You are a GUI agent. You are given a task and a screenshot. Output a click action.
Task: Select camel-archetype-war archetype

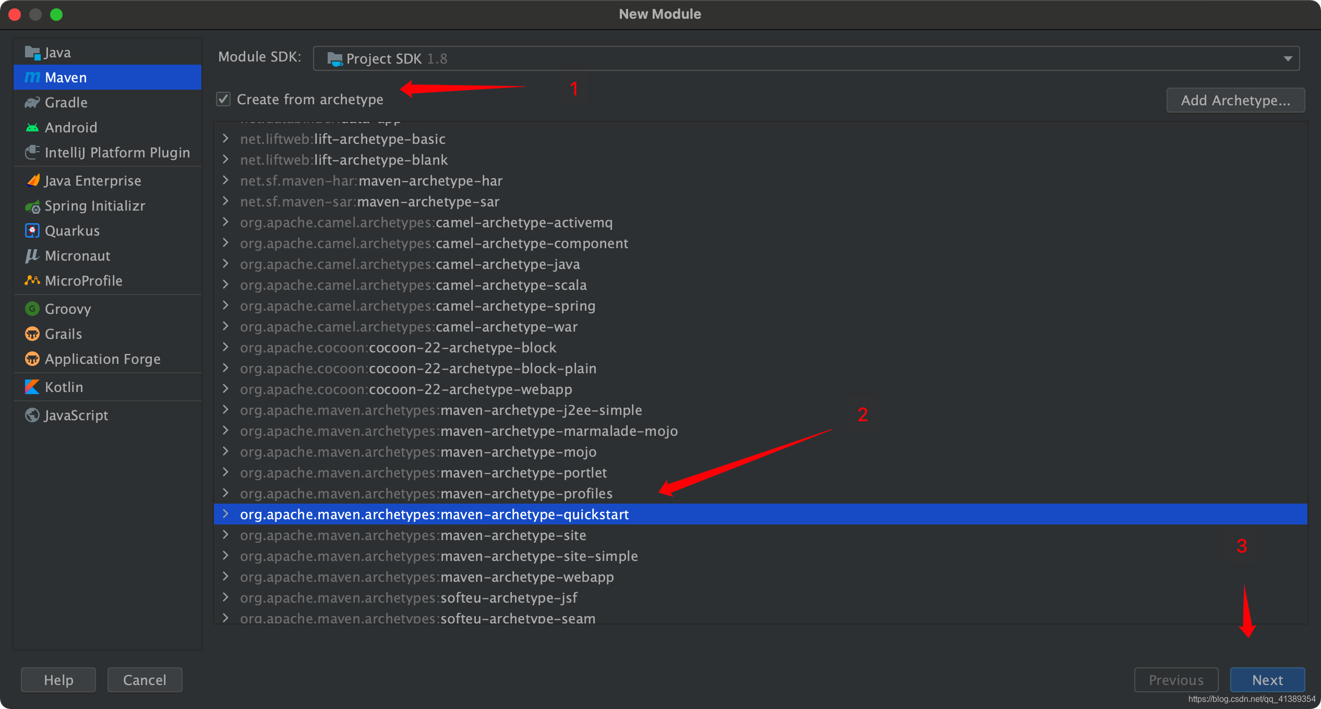[761, 326]
